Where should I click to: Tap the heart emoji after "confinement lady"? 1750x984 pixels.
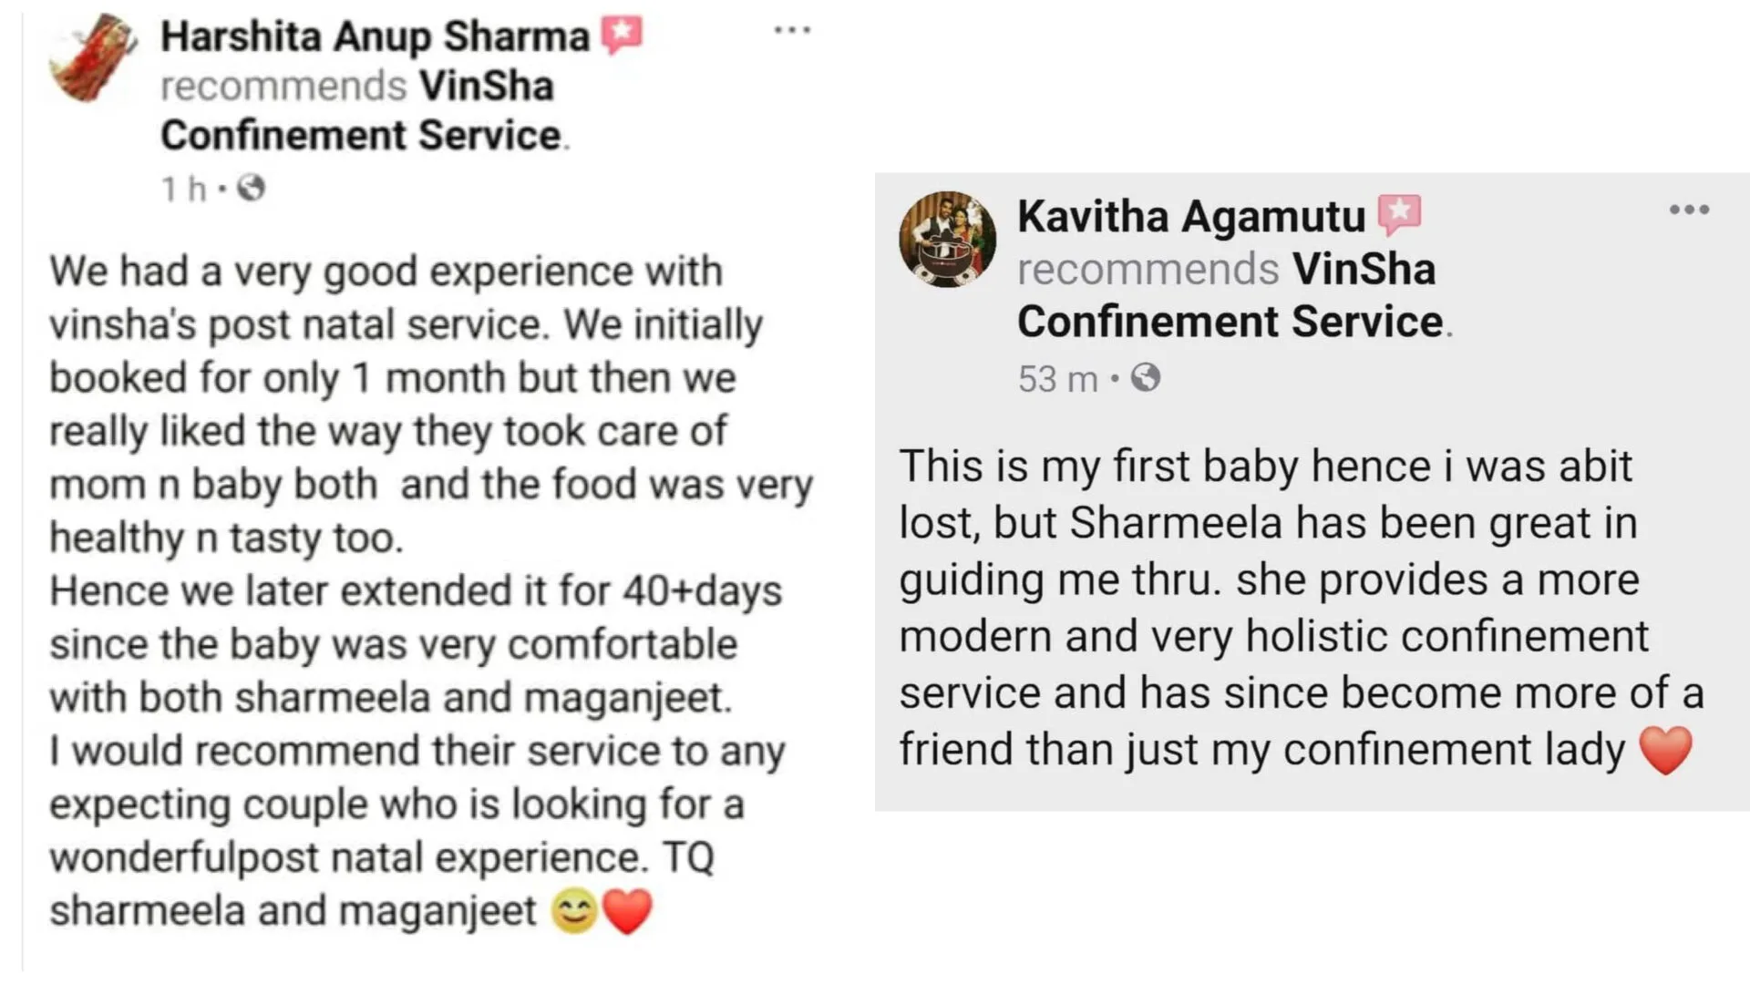(1665, 751)
